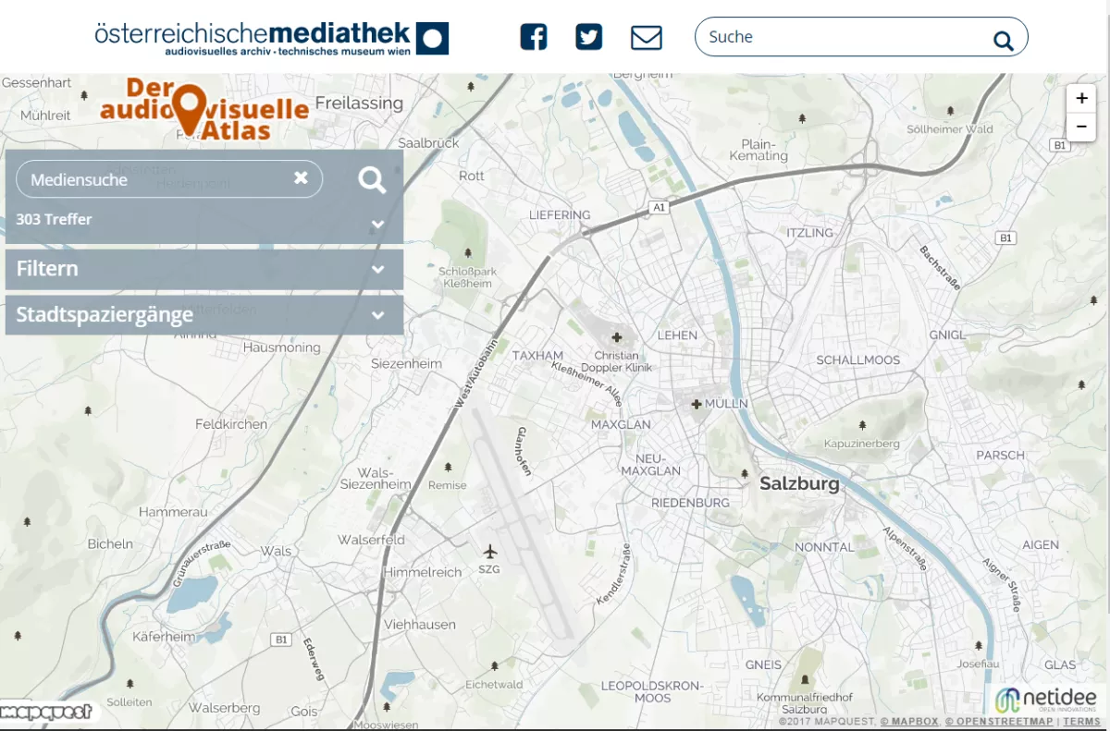The width and height of the screenshot is (1110, 731).
Task: Open the Österreichische Mediathek homepage logo
Action: pos(271,38)
